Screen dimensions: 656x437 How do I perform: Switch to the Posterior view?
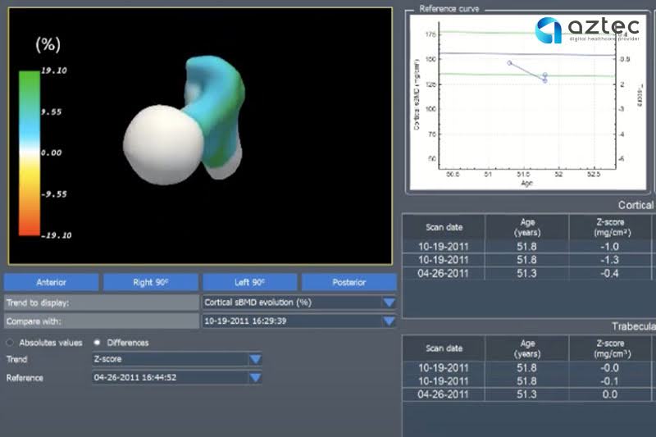[x=349, y=282]
